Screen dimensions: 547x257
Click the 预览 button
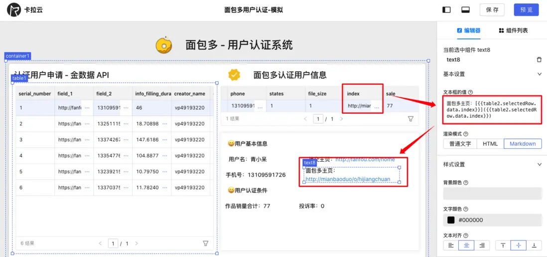[x=527, y=10]
